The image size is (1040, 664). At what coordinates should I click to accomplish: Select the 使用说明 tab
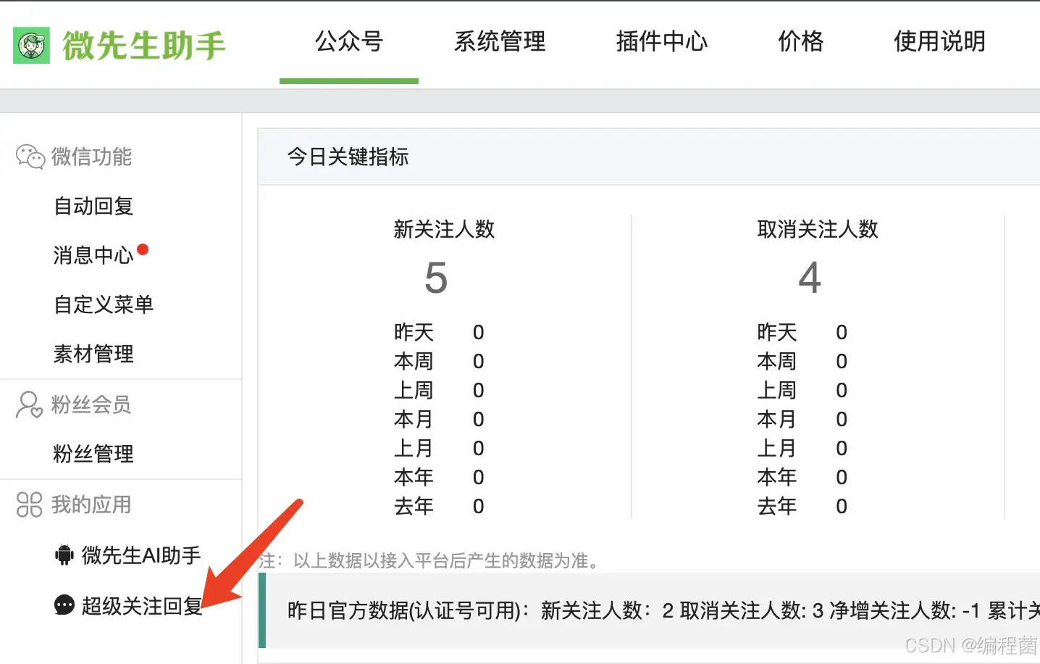[x=940, y=41]
